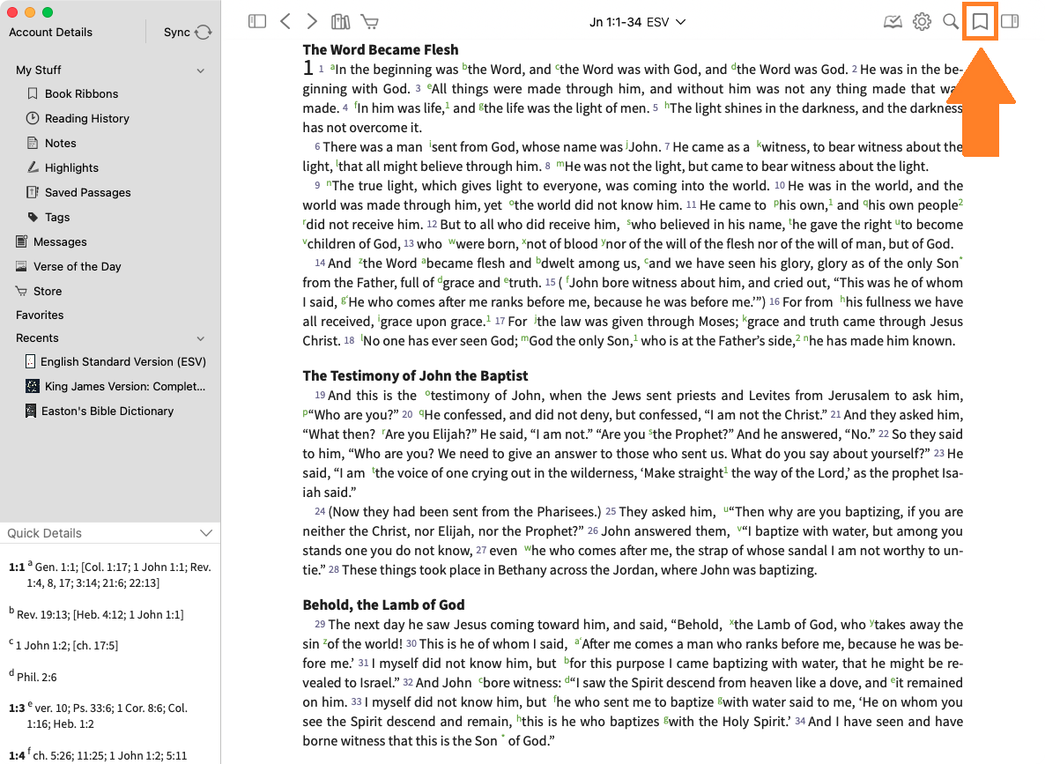
Task: Open the settings gear icon
Action: pos(922,22)
